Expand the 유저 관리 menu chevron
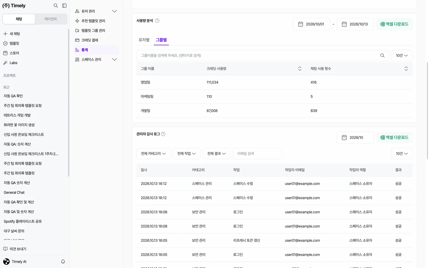The width and height of the screenshot is (429, 268). (114, 11)
